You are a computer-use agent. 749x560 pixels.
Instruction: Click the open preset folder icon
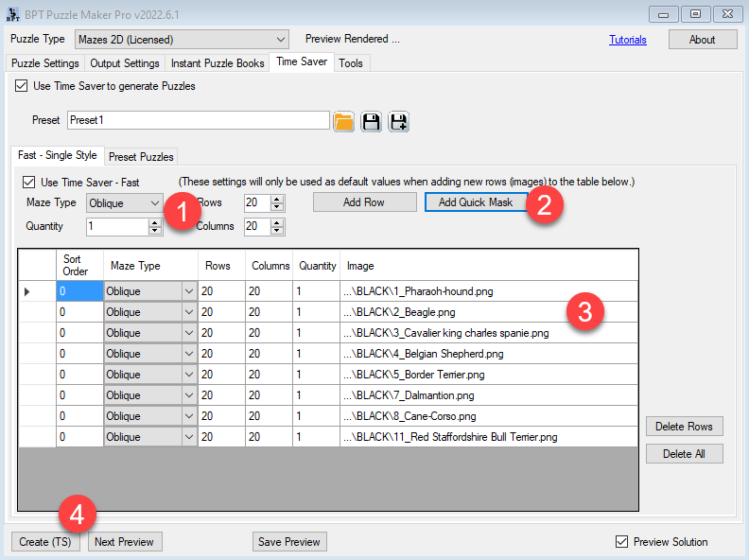(343, 121)
